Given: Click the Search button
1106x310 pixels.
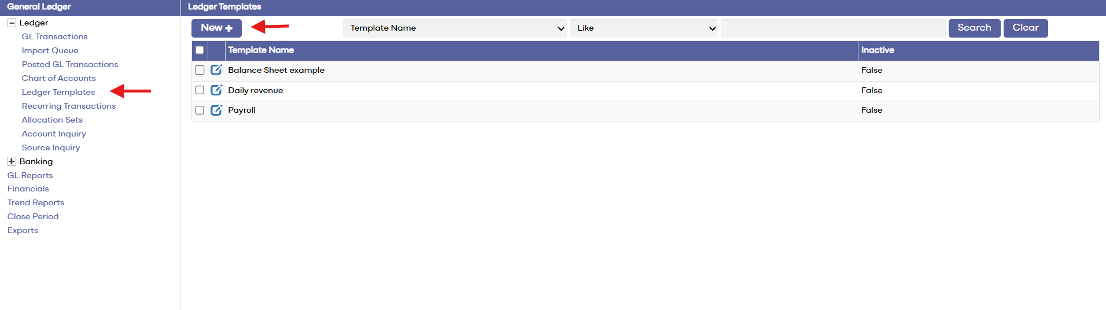Looking at the screenshot, I should click(x=974, y=28).
